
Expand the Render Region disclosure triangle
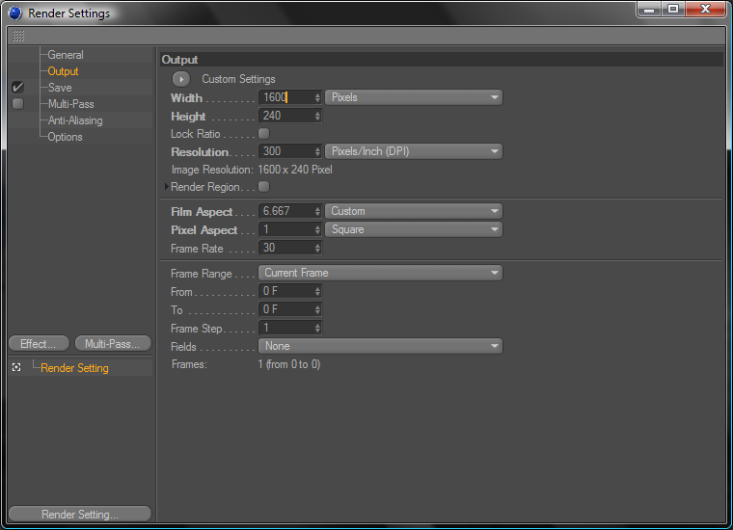click(x=167, y=187)
